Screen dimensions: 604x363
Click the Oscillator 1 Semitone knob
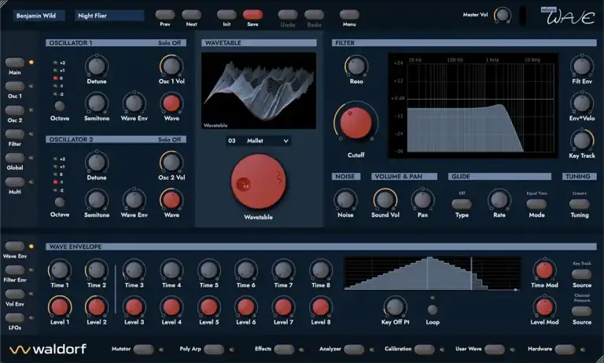pyautogui.click(x=96, y=103)
